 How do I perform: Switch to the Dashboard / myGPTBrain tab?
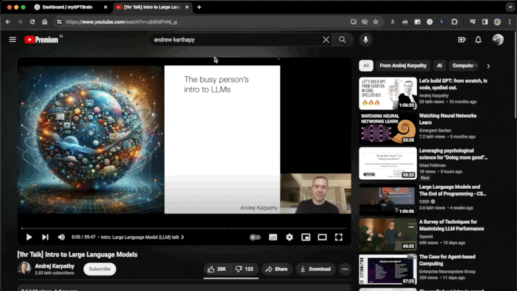(x=68, y=7)
